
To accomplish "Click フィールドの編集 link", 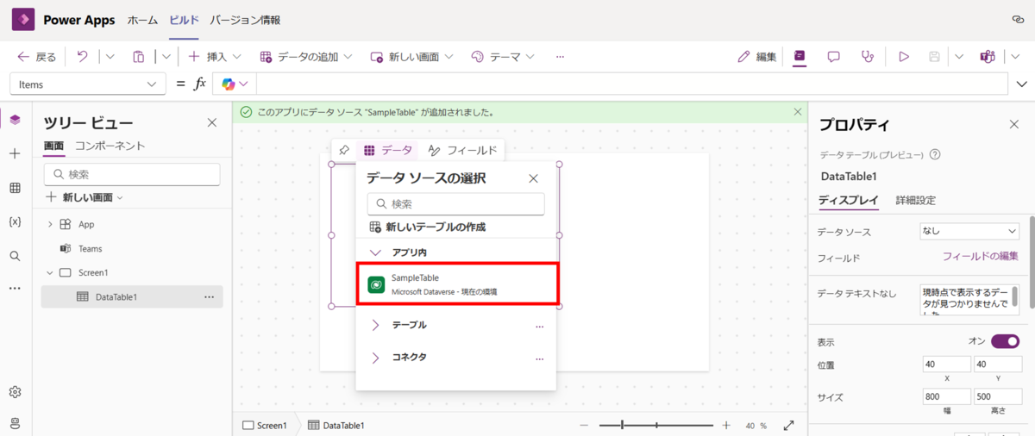I will click(981, 257).
